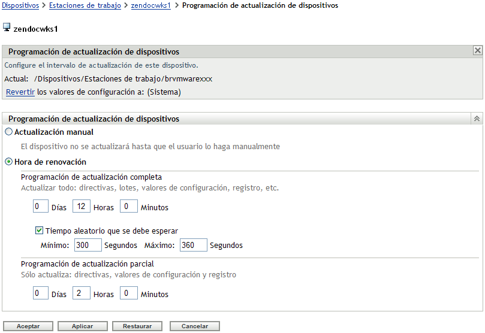Collapse the device refresh schedule section
Viewport: 485px width, 333px height.
[477, 119]
